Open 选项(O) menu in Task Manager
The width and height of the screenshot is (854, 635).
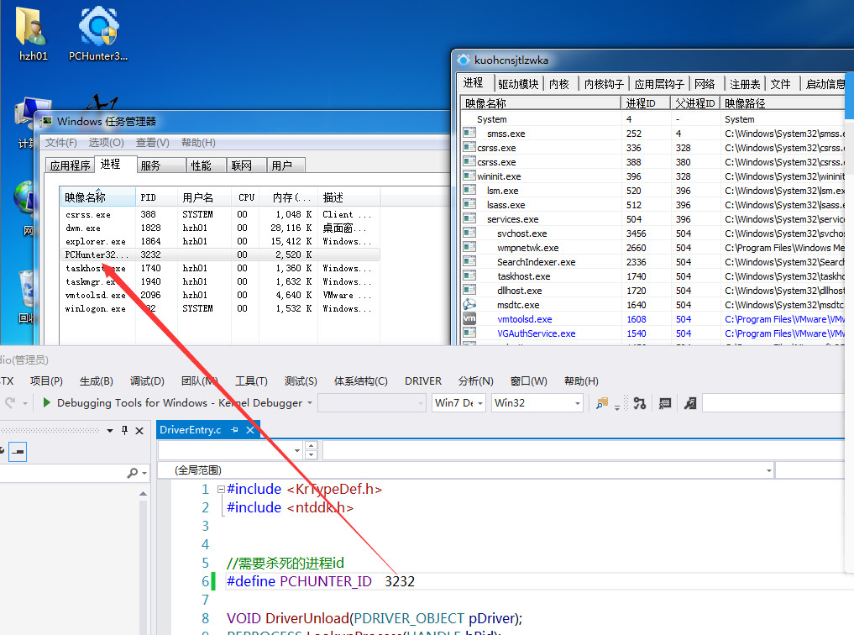pyautogui.click(x=106, y=143)
